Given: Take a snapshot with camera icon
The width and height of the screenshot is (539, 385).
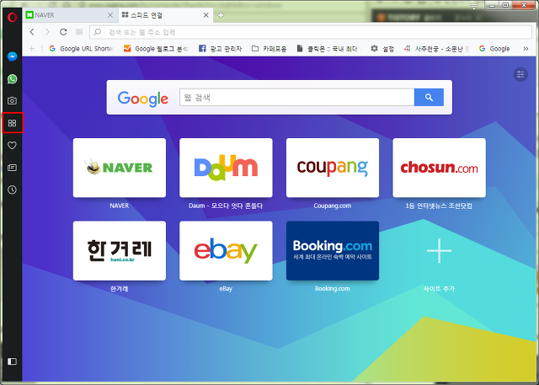Looking at the screenshot, I should point(12,101).
